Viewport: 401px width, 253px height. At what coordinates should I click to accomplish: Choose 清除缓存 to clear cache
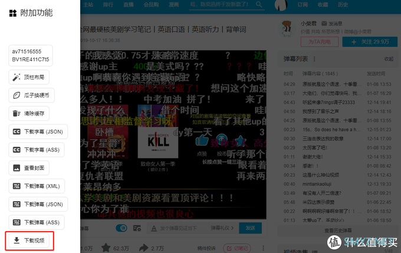point(29,114)
